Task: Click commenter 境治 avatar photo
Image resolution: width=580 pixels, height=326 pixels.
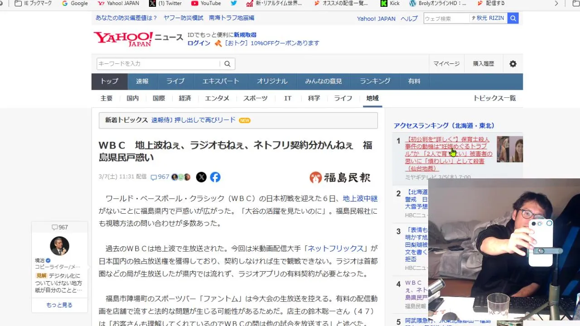Action: click(x=59, y=246)
